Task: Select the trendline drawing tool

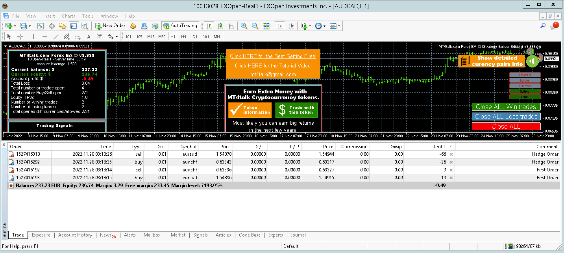Action: pos(56,36)
